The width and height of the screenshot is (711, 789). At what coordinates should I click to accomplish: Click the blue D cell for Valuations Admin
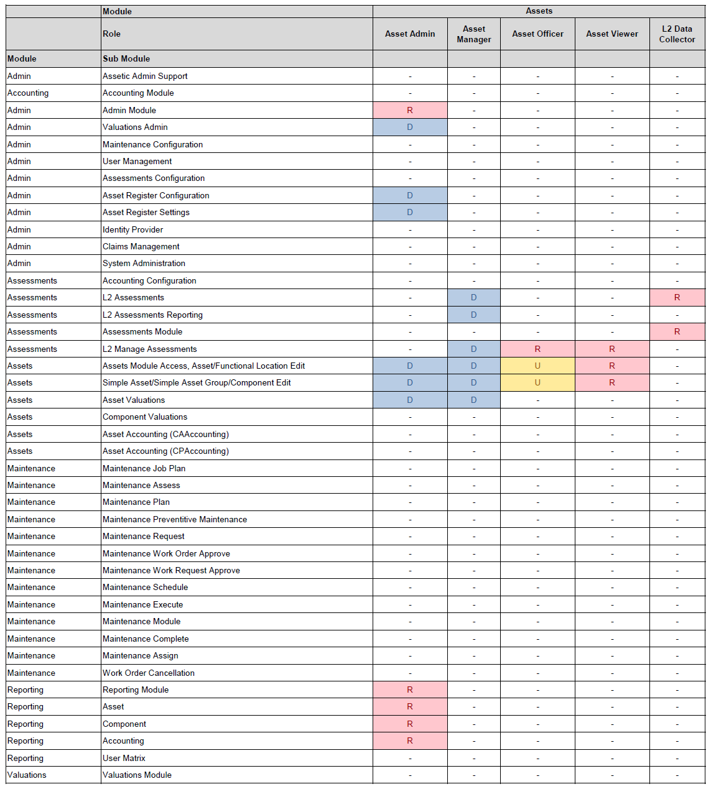pos(410,127)
